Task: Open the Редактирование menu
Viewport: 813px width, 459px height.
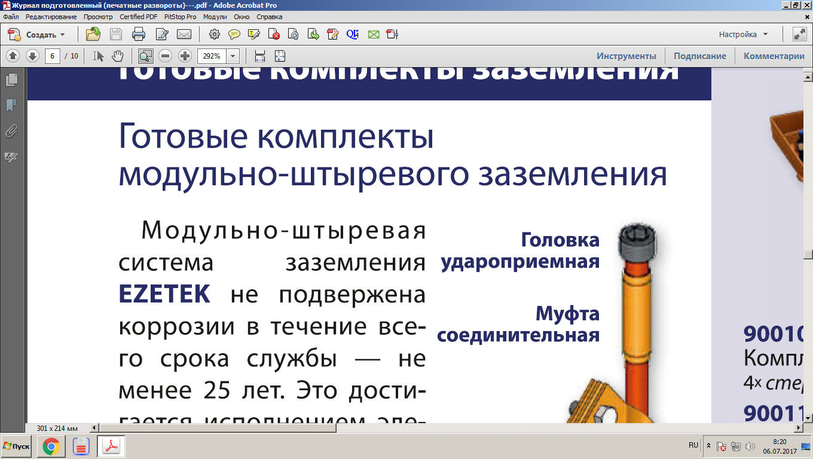Action: pyautogui.click(x=51, y=17)
